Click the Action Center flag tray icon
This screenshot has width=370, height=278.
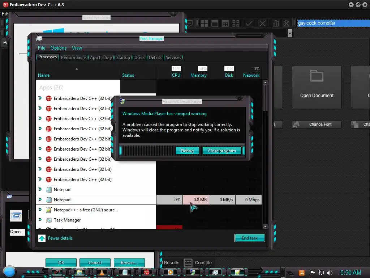tap(312, 273)
